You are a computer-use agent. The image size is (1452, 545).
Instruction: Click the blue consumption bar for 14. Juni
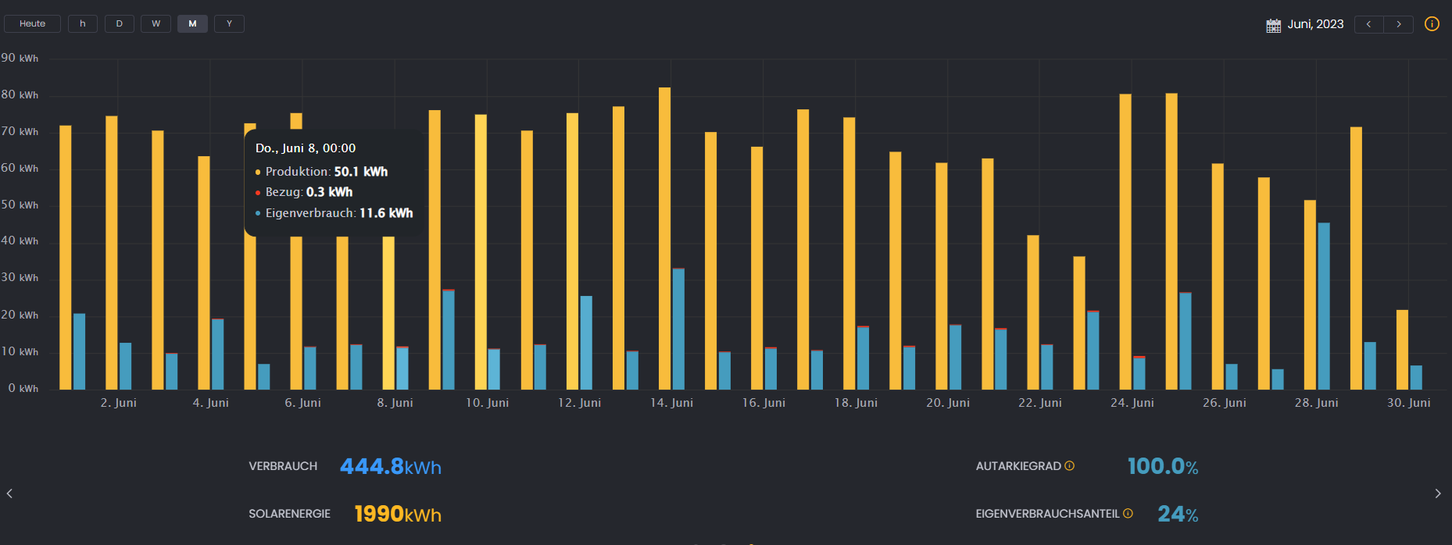(678, 329)
